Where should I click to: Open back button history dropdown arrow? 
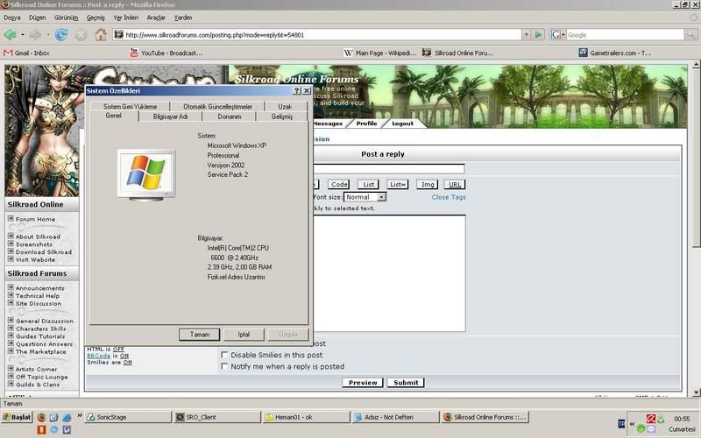tap(23, 34)
